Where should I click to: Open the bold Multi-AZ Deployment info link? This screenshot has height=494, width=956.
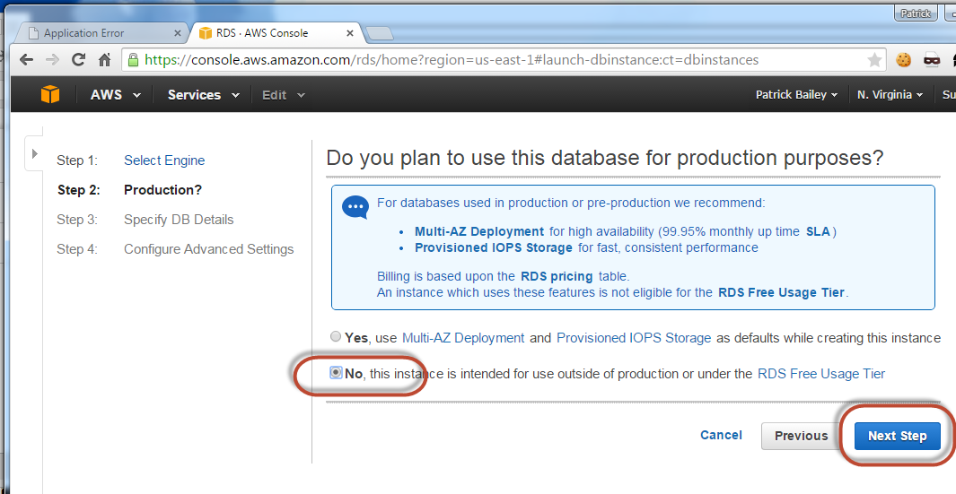tap(479, 231)
